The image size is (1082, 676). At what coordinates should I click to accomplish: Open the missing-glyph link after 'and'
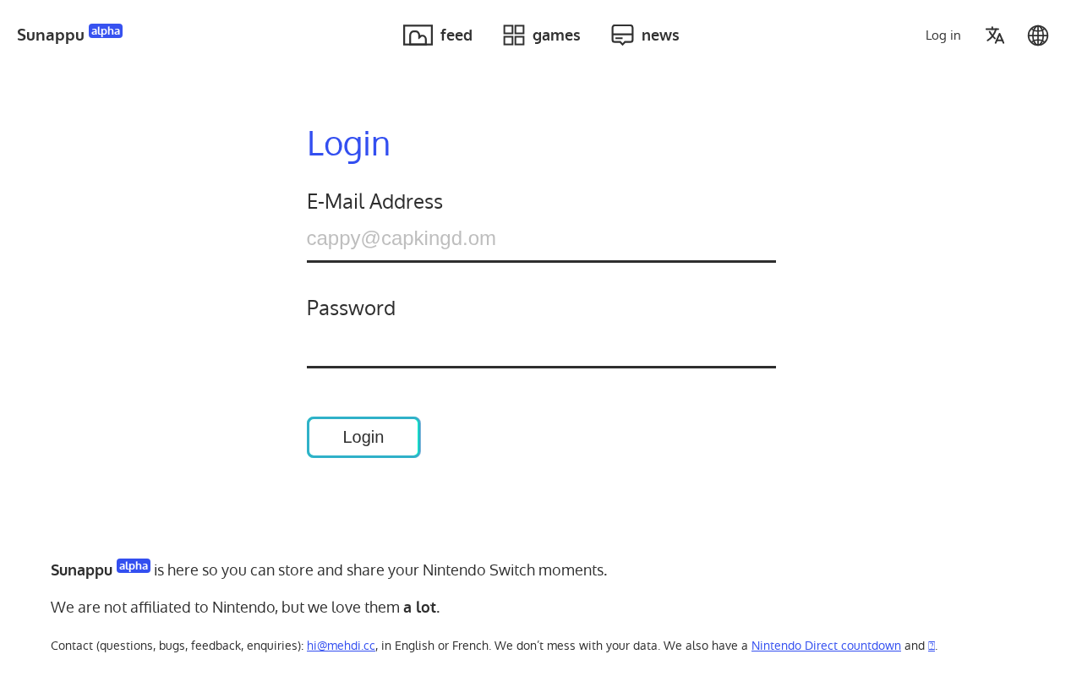pyautogui.click(x=932, y=646)
